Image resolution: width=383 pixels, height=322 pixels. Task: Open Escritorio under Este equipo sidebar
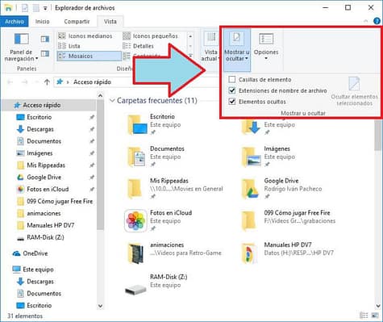pyautogui.click(x=39, y=306)
